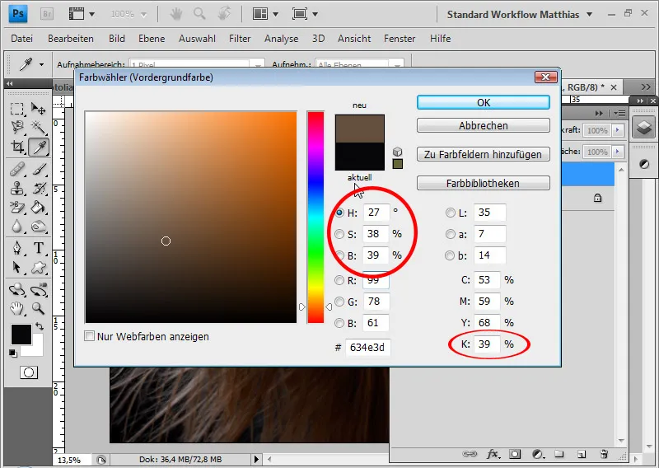The height and width of the screenshot is (468, 659).
Task: Launch Adobe Bridge with the Br icon
Action: click(x=47, y=14)
